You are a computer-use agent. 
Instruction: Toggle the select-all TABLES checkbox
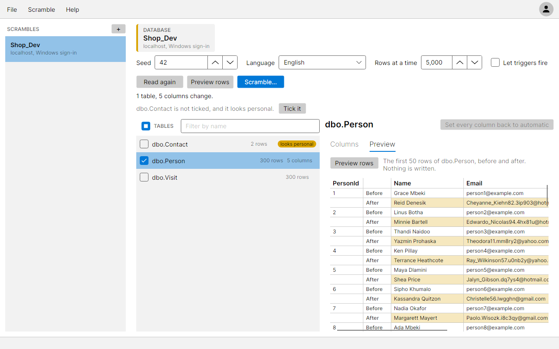coord(146,126)
